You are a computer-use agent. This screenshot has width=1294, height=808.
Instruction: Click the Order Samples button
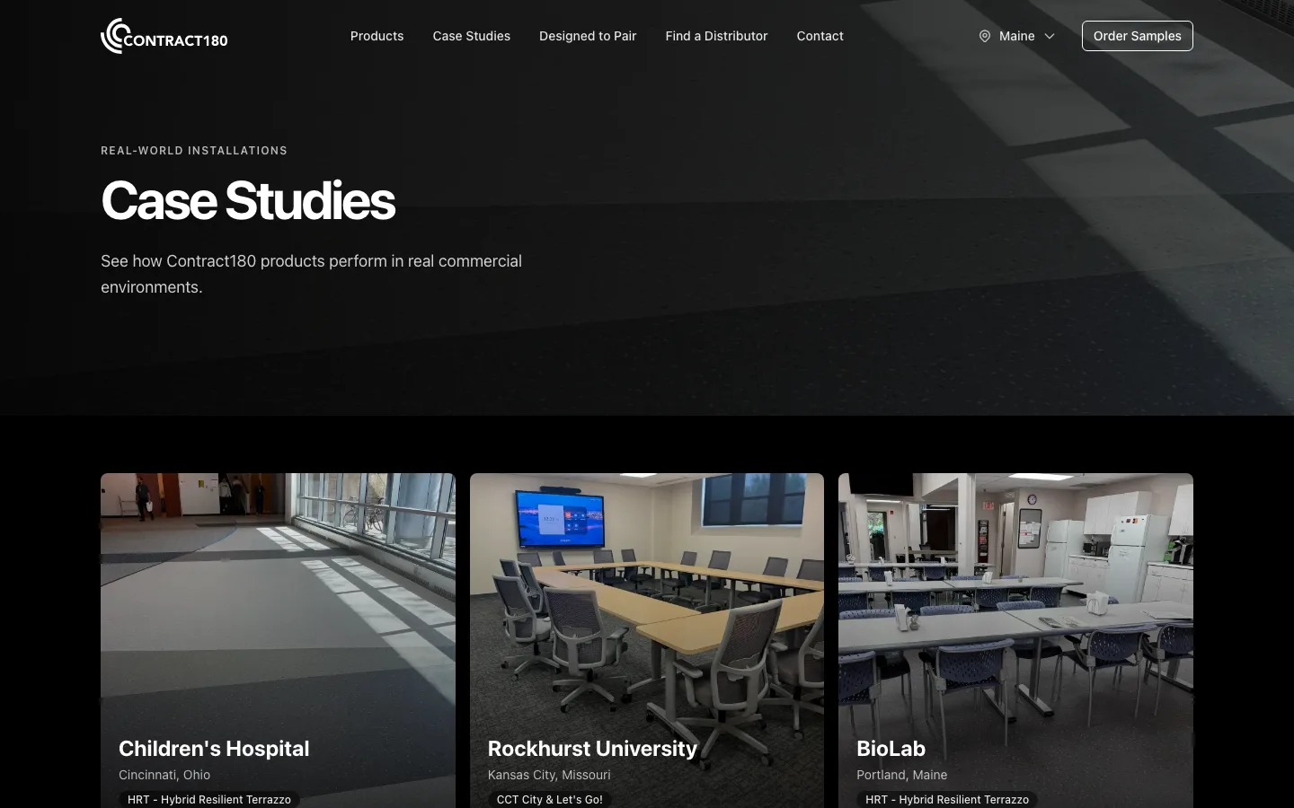tap(1138, 36)
